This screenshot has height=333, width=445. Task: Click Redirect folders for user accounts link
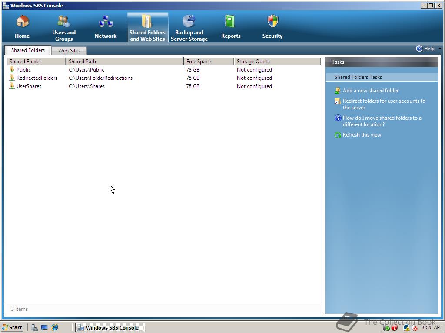(384, 104)
